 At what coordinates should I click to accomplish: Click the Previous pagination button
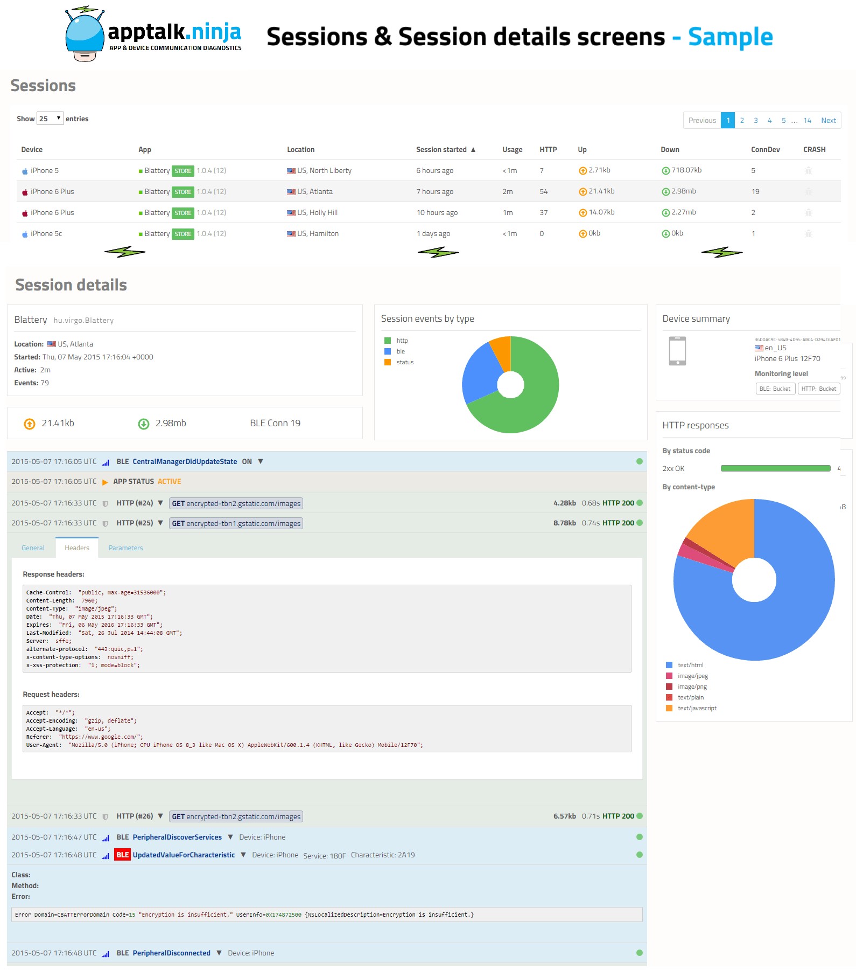coord(702,120)
